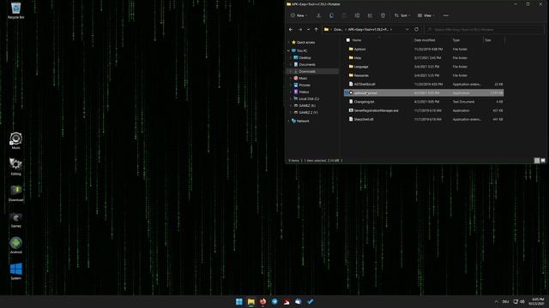Click the Rename icon in Explorer toolbar
This screenshot has height=308, width=549.
[357, 15]
